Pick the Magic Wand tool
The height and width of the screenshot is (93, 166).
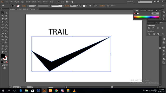coord(3,16)
